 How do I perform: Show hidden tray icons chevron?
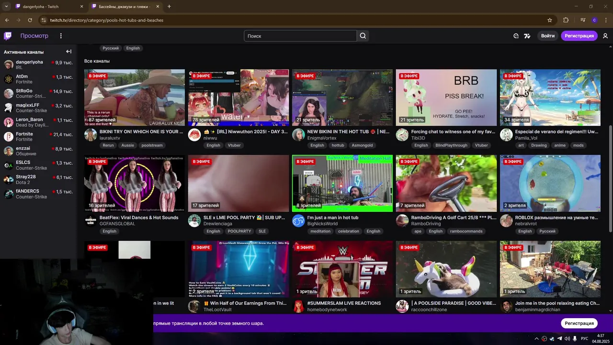click(x=536, y=338)
